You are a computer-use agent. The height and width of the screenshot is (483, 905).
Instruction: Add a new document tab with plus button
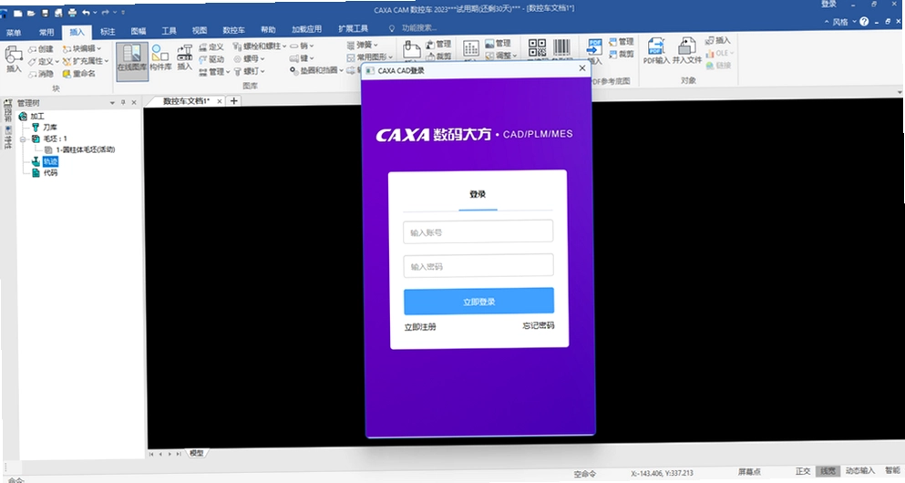233,101
